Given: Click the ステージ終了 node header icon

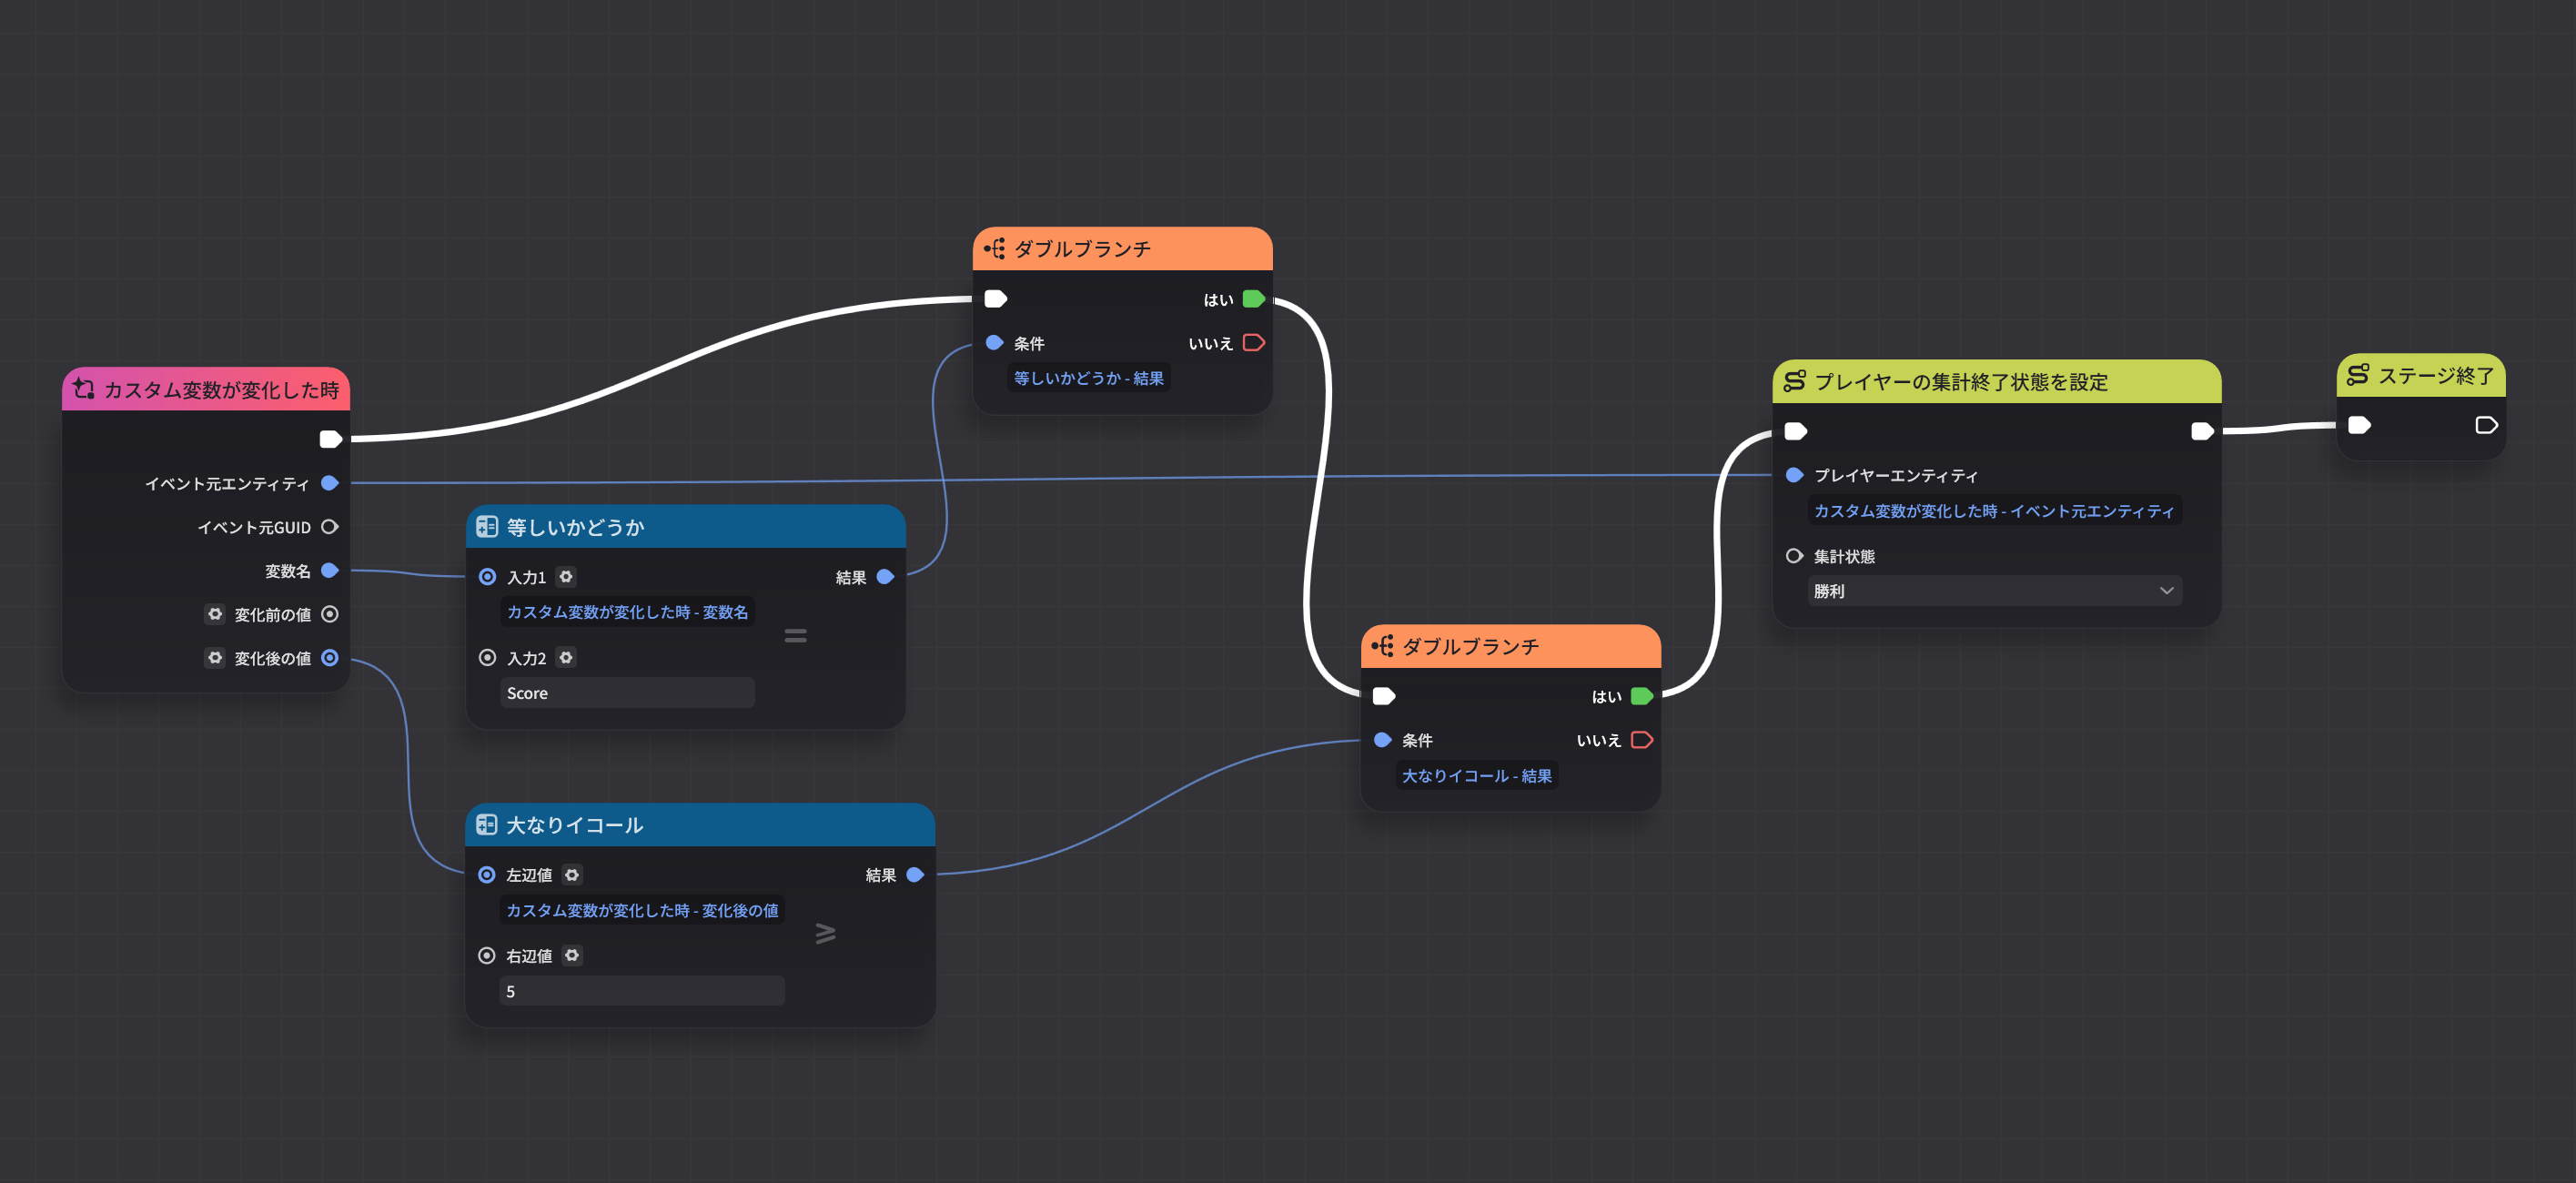Looking at the screenshot, I should (x=2357, y=375).
